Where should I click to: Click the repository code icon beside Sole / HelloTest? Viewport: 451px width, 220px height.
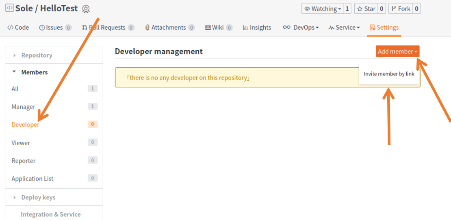coord(9,8)
